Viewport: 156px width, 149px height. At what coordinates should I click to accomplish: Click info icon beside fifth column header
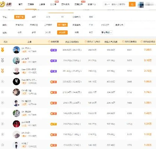(x=86, y=42)
